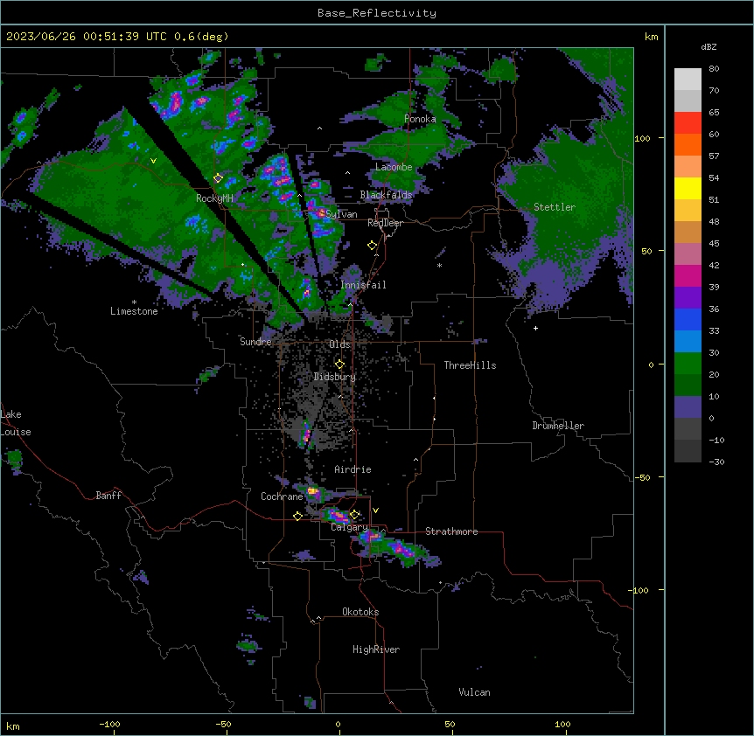The height and width of the screenshot is (736, 754).
Task: Select the Strathmore label
Action: [451, 531]
